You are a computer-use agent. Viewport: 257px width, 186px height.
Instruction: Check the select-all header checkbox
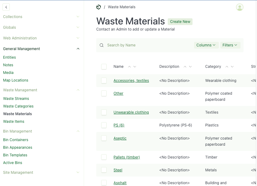[104, 67]
